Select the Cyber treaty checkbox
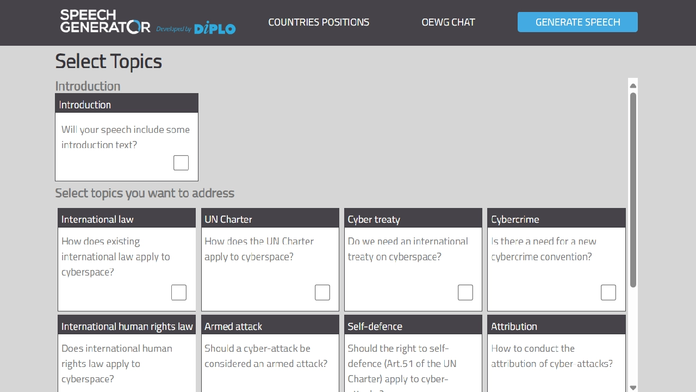696x392 pixels. pos(465,292)
